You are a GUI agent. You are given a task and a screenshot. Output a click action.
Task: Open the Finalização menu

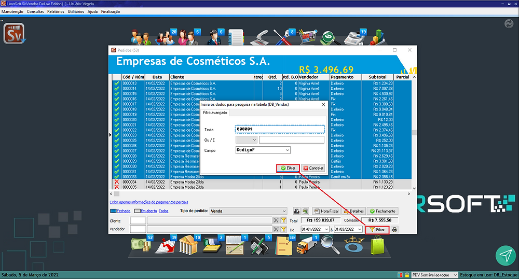pyautogui.click(x=111, y=11)
